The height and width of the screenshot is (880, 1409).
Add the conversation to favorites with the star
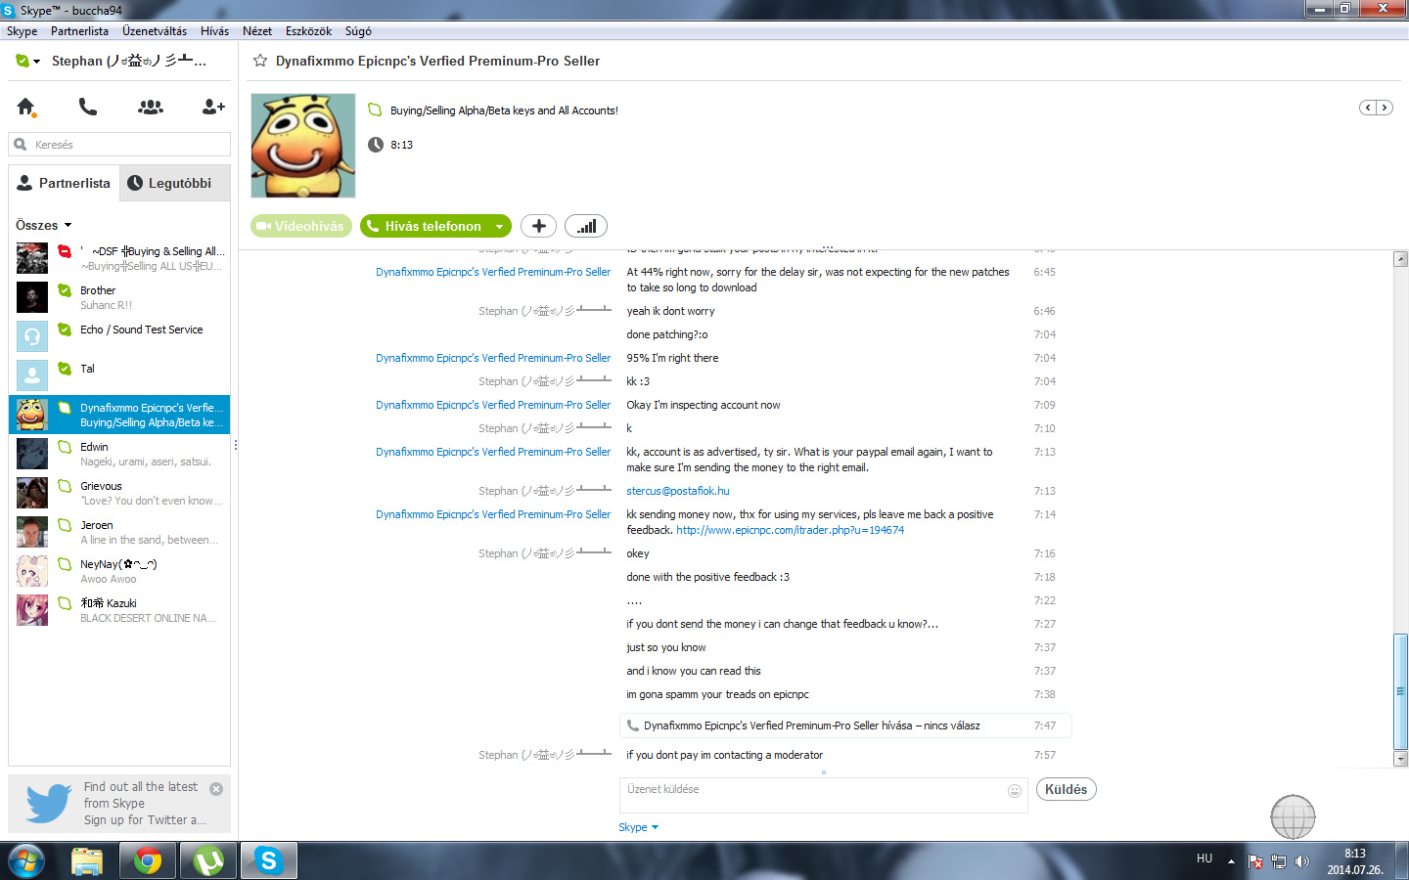pyautogui.click(x=260, y=61)
